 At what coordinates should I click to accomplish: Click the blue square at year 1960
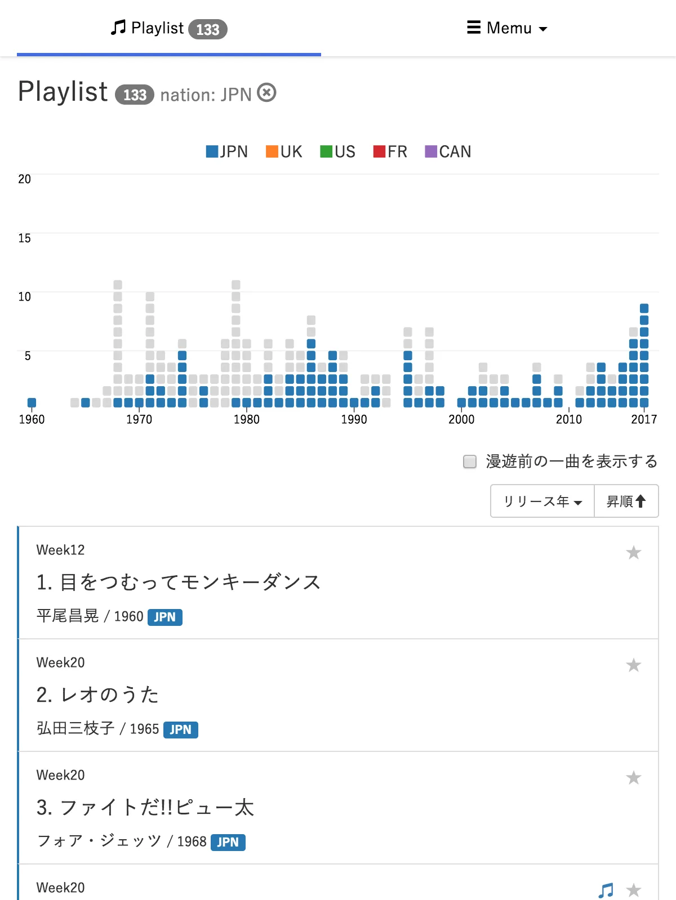click(x=32, y=402)
